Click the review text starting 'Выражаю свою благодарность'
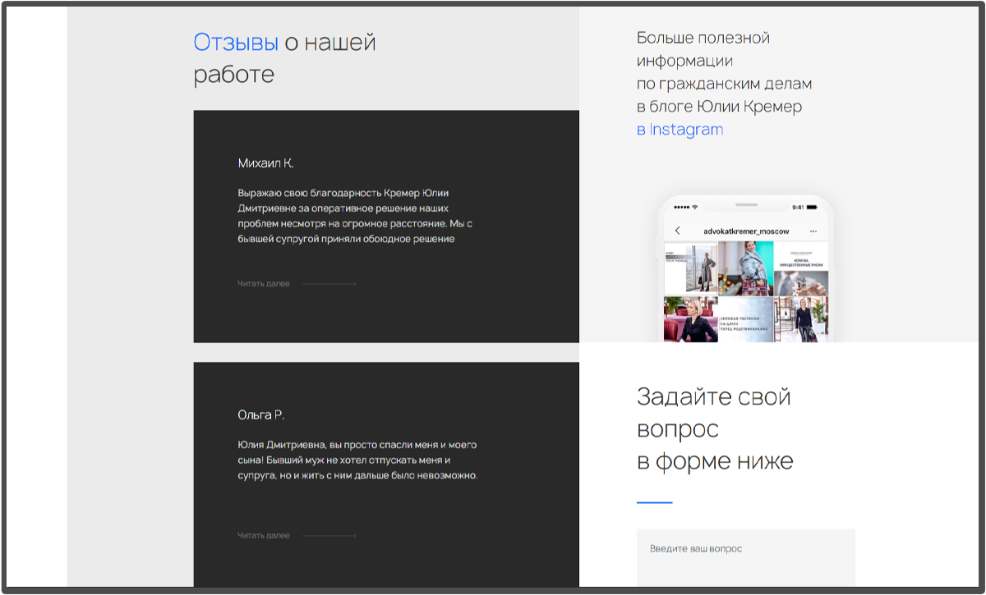The image size is (986, 595). [x=355, y=216]
